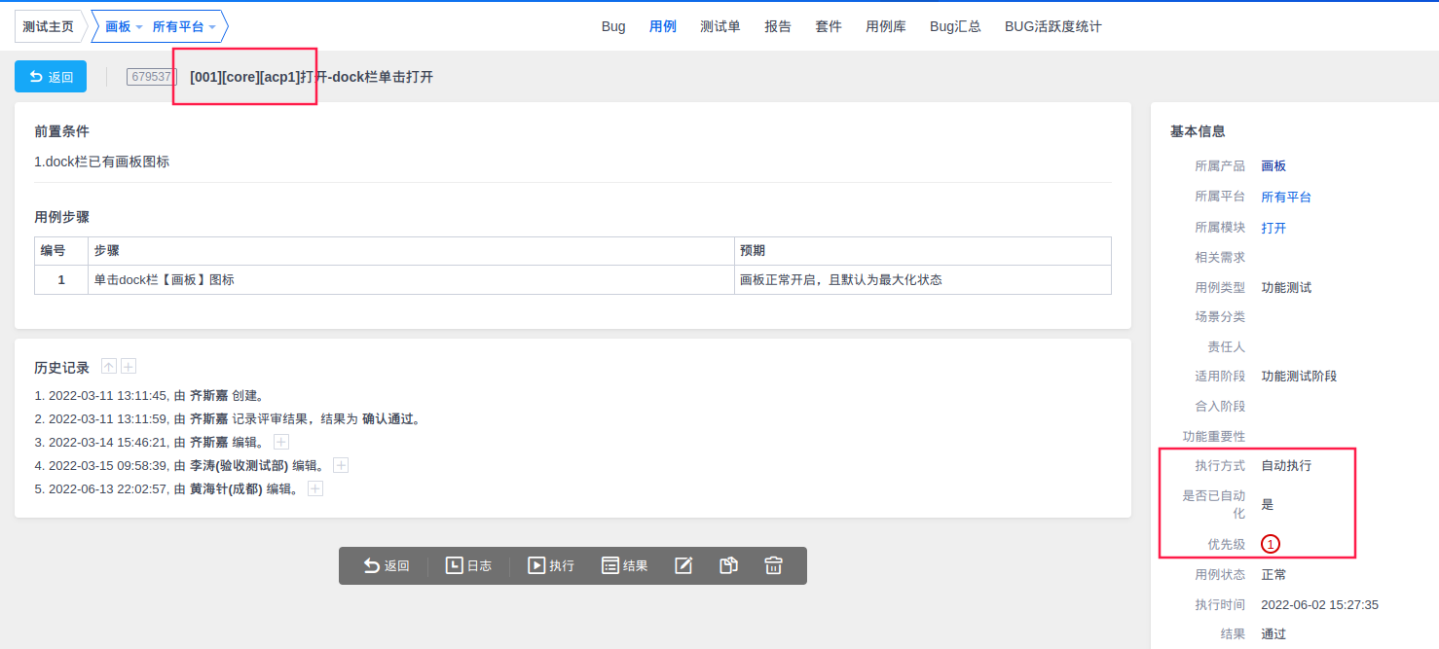This screenshot has width=1439, height=649.
Task: Click the copy case icon in bottom toolbar
Action: pyautogui.click(x=728, y=565)
